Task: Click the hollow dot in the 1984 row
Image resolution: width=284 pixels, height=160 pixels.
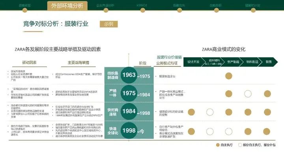Action: click(210, 112)
